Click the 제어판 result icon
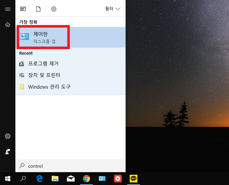 [x=24, y=37]
